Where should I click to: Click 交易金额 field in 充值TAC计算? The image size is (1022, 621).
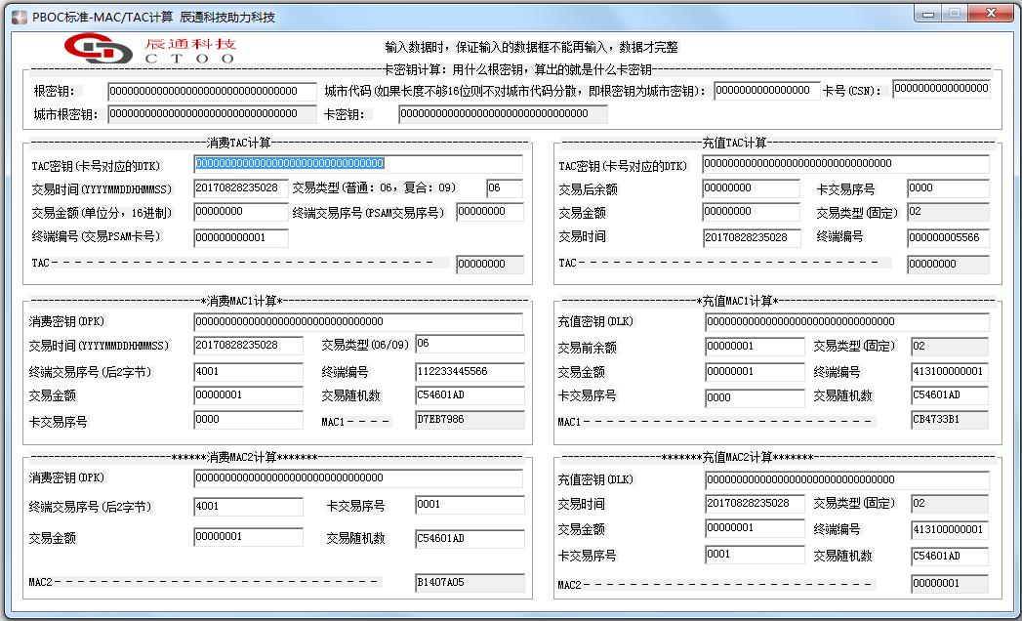pos(751,212)
